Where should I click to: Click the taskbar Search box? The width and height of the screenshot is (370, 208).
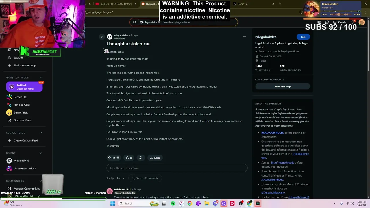coord(139,203)
